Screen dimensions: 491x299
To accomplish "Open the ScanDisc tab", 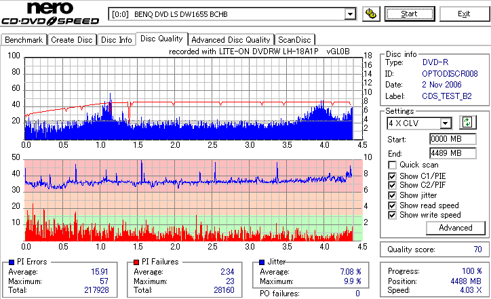I will click(294, 40).
